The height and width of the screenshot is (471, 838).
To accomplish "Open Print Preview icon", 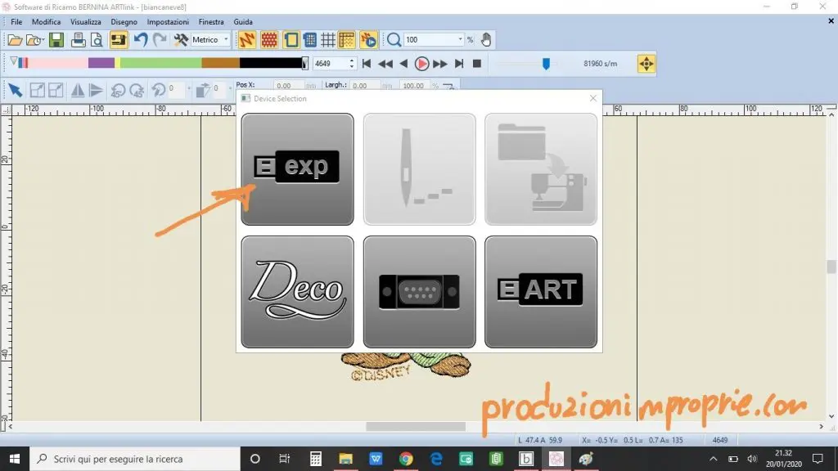I will coord(97,40).
